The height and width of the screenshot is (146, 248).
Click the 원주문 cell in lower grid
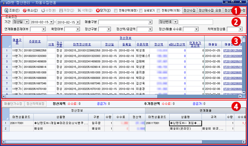pyautogui.click(x=96, y=123)
